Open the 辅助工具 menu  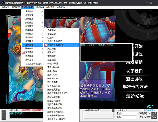(50, 7)
